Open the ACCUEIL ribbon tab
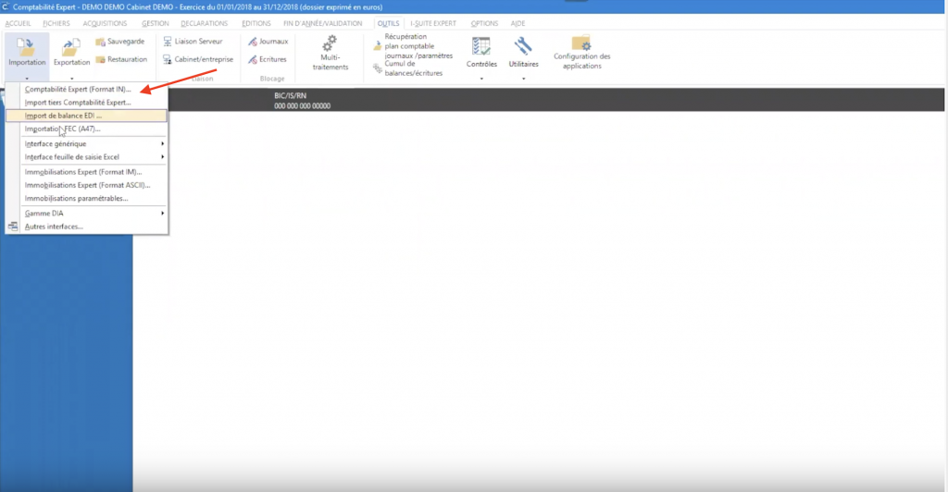 coord(19,23)
